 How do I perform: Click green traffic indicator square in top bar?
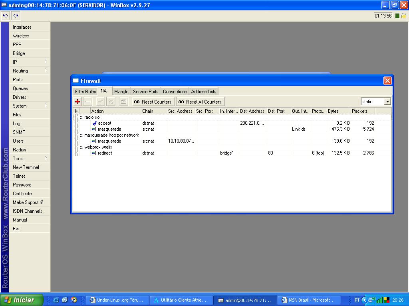(x=397, y=16)
